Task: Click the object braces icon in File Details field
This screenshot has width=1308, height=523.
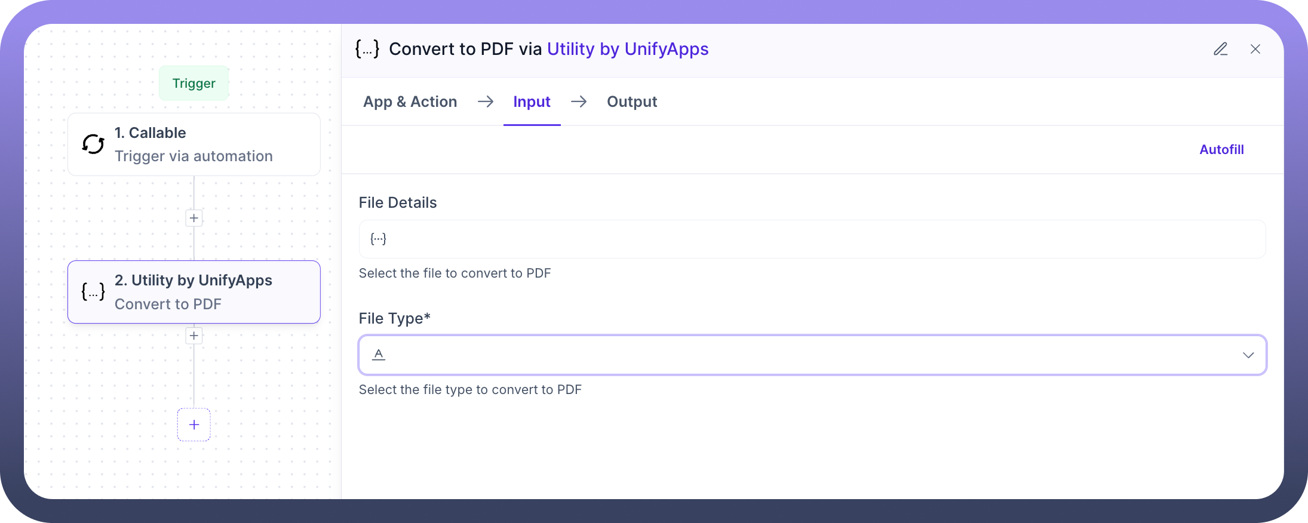Action: pos(378,239)
